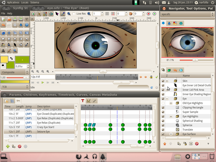
Task: Delete layer in Layers panel
Action: pyautogui.click(x=197, y=144)
